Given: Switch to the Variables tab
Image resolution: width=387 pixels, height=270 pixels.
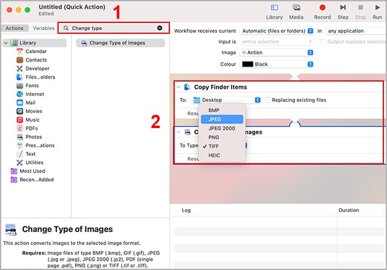Looking at the screenshot, I should [x=43, y=28].
